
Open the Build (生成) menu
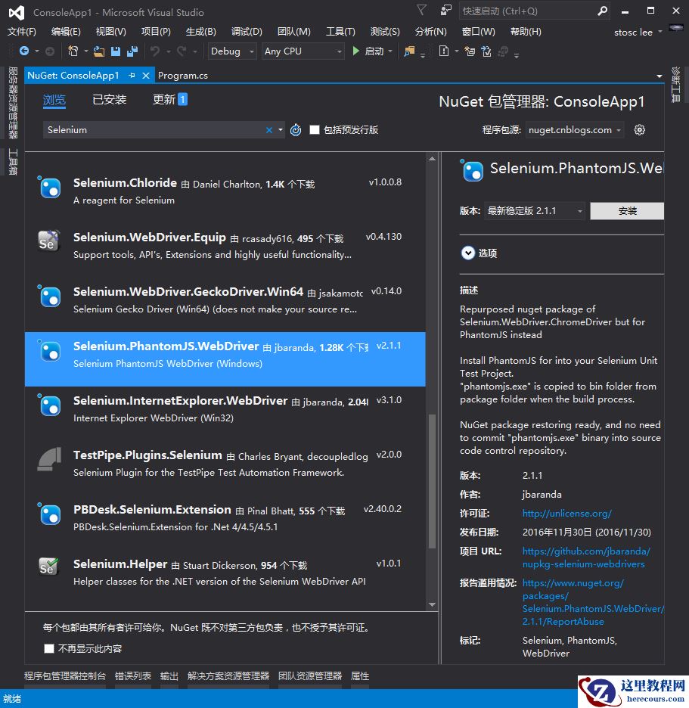pos(201,32)
